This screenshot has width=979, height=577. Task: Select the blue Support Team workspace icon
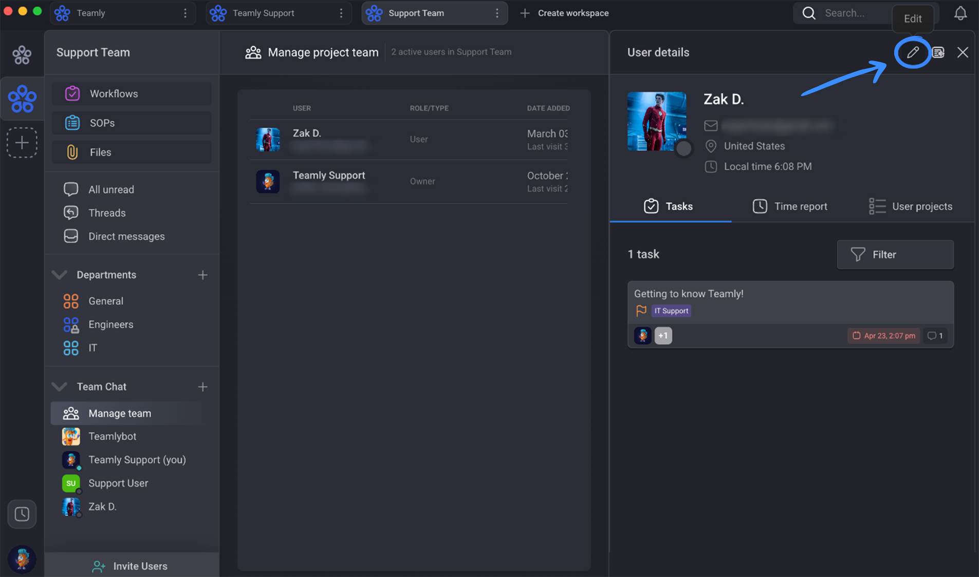point(22,99)
